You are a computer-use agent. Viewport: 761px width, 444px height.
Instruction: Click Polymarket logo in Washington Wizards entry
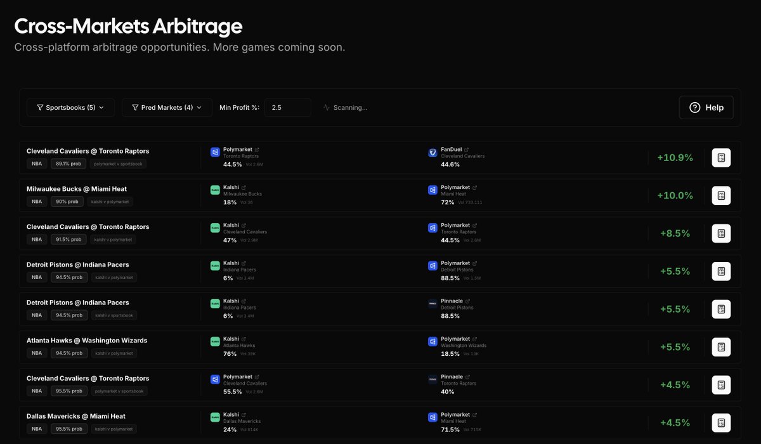[433, 342]
